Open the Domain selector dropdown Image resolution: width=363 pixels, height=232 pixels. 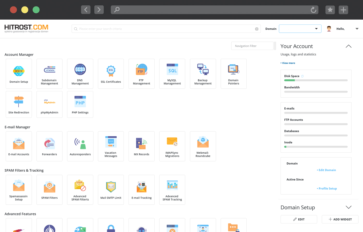[x=300, y=29]
